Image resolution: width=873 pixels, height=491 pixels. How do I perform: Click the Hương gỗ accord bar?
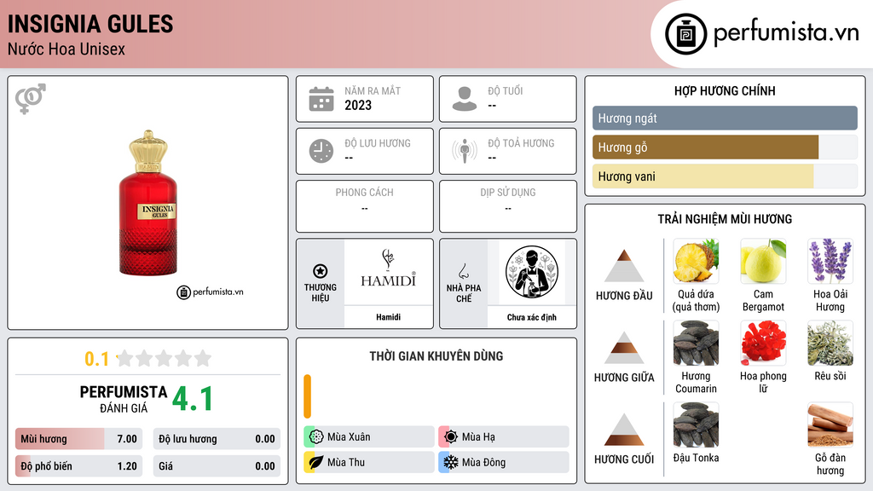pyautogui.click(x=725, y=147)
